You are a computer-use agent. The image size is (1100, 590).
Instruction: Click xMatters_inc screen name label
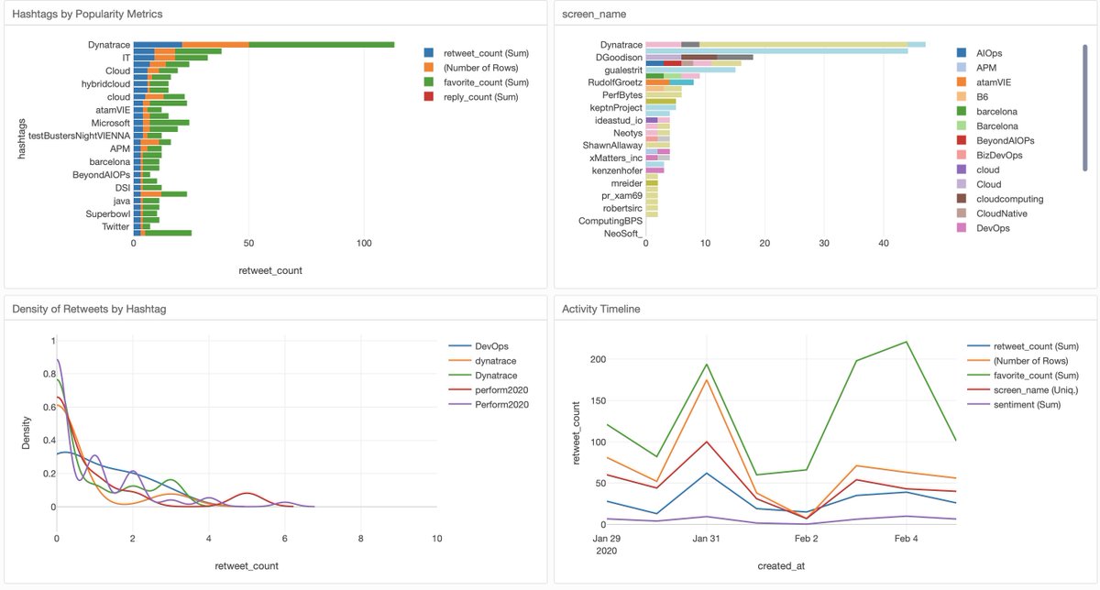pos(616,158)
